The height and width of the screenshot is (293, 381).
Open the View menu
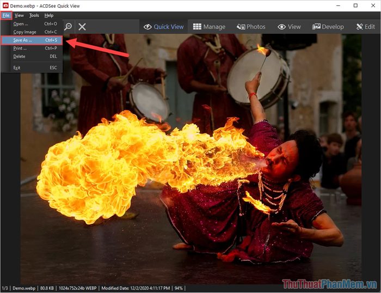[x=19, y=15]
